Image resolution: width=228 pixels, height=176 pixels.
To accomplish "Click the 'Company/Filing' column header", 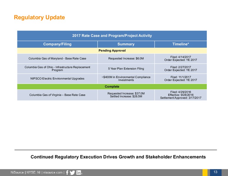I will click(x=57, y=44).
